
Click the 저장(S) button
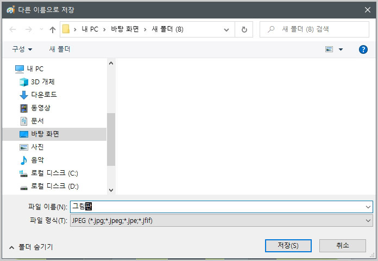288,246
